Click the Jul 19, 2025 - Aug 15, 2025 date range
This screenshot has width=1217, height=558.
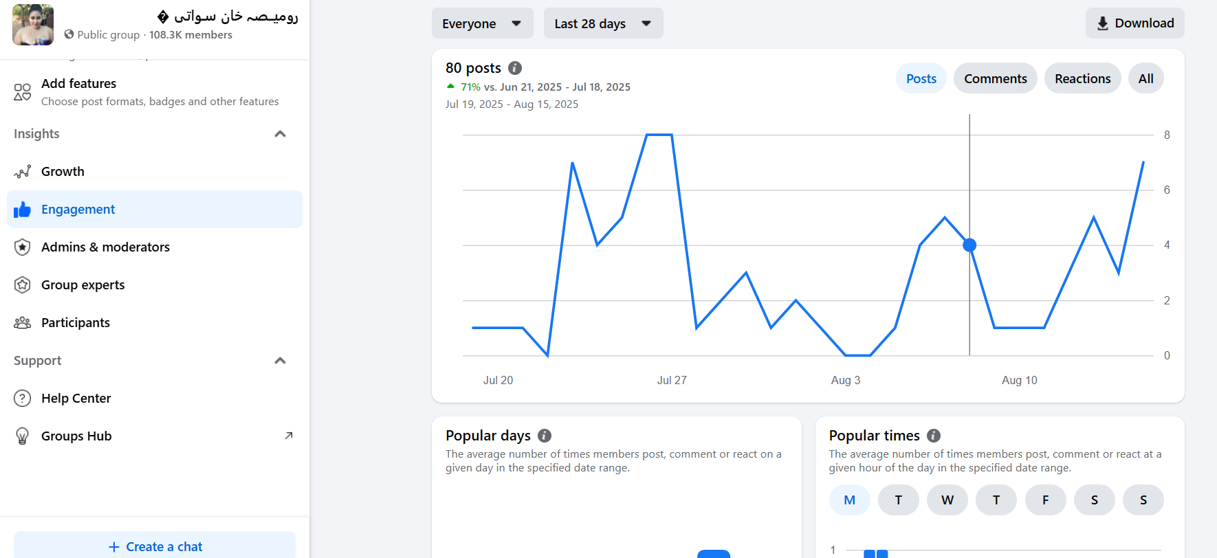(512, 104)
